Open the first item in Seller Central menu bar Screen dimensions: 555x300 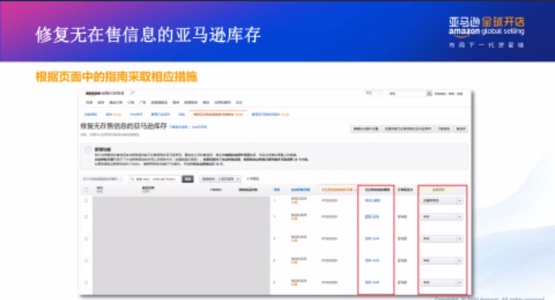(x=89, y=102)
